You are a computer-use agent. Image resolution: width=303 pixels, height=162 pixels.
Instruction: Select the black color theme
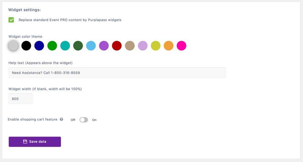(26, 46)
